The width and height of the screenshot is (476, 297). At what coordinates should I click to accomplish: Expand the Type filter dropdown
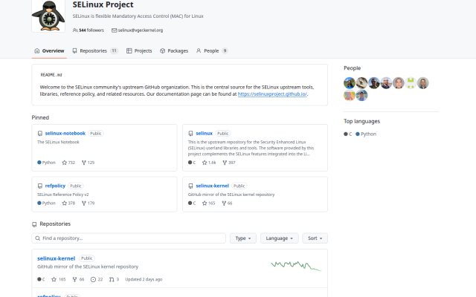click(243, 238)
